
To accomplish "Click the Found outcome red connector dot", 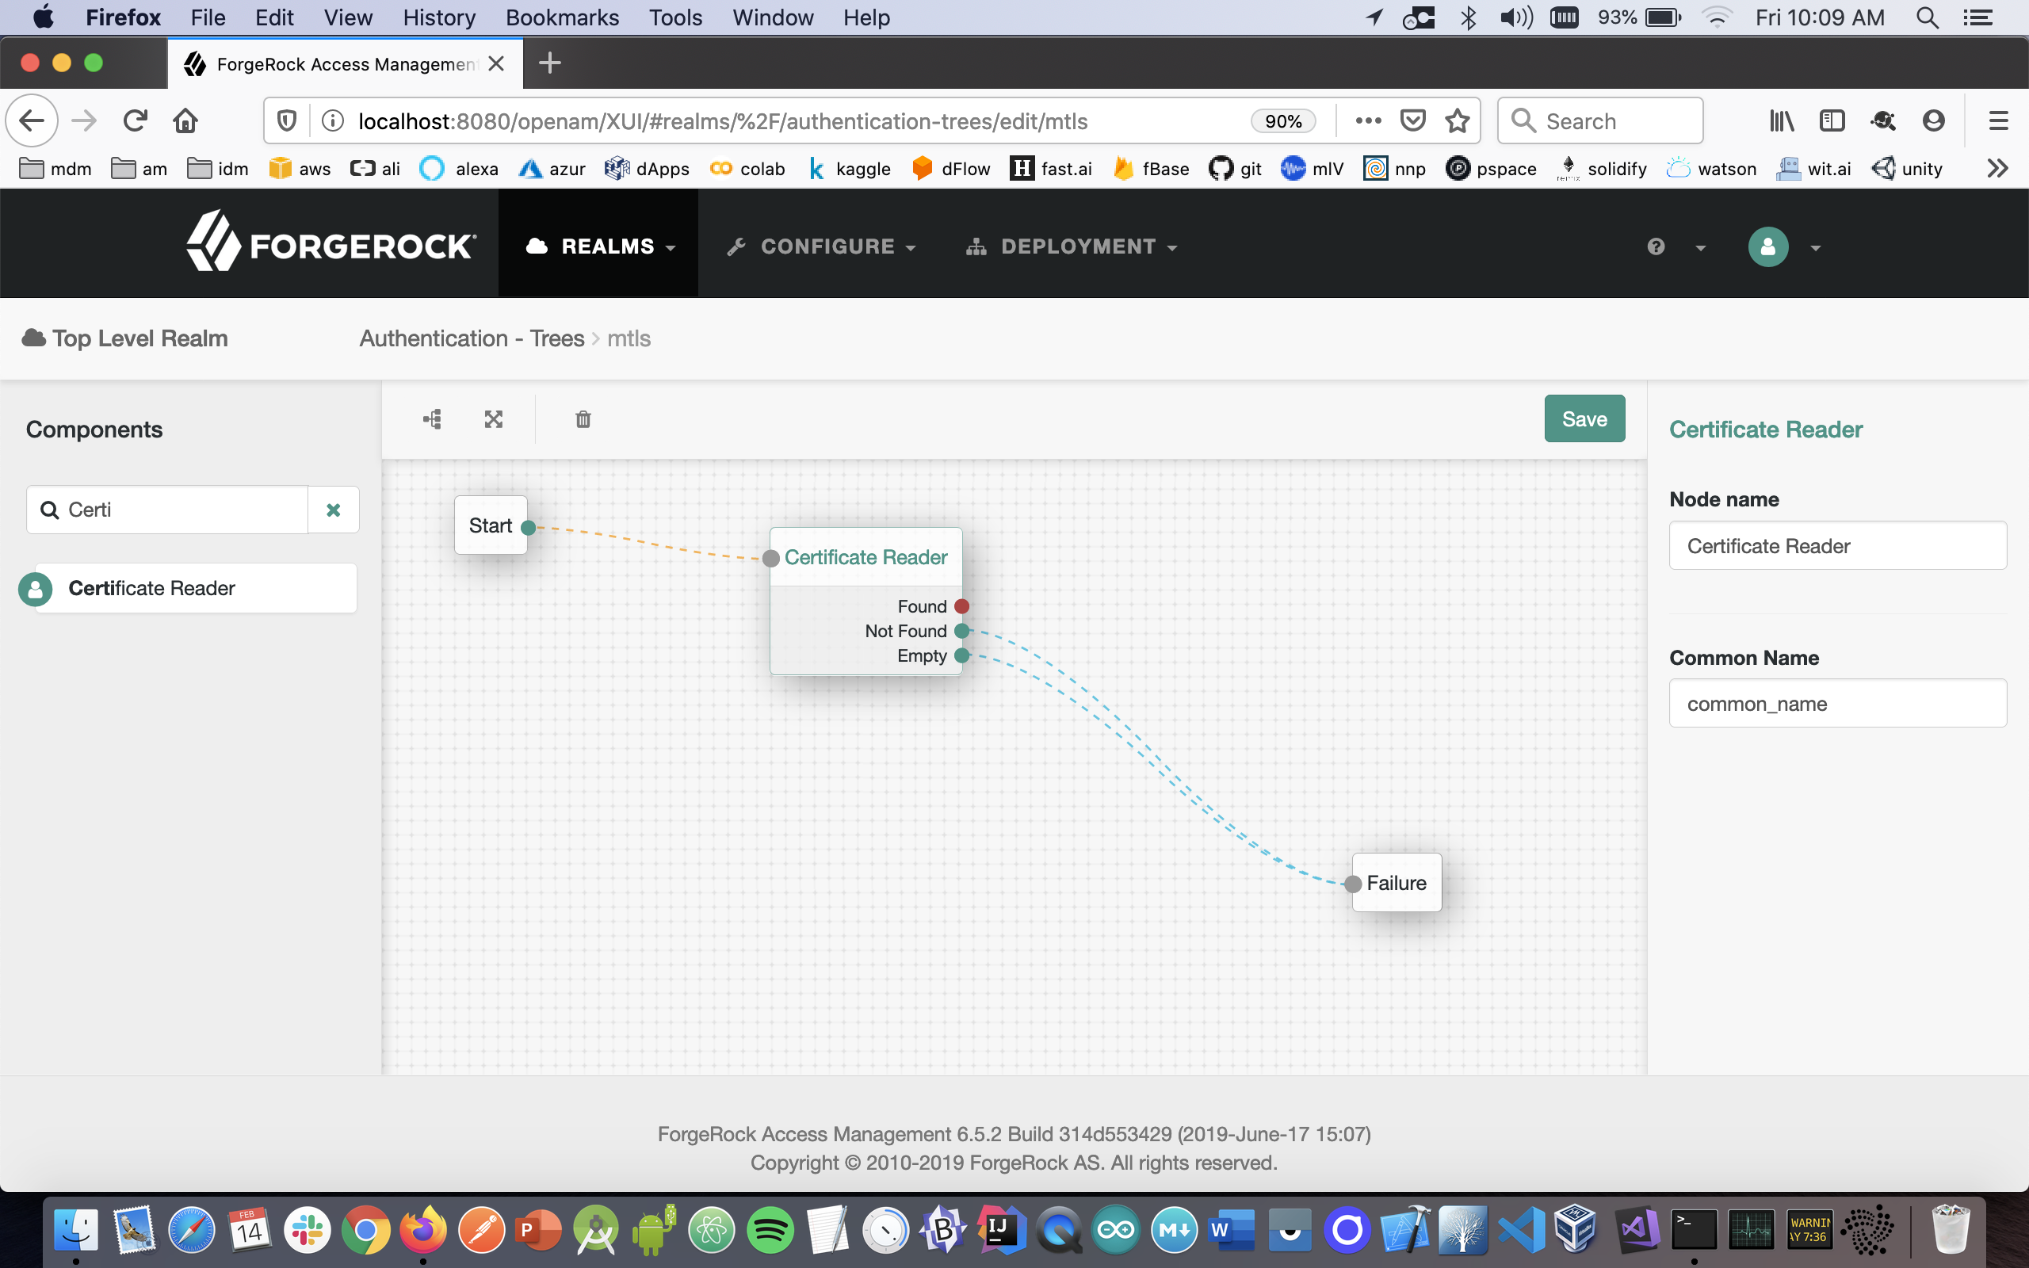I will click(x=961, y=606).
